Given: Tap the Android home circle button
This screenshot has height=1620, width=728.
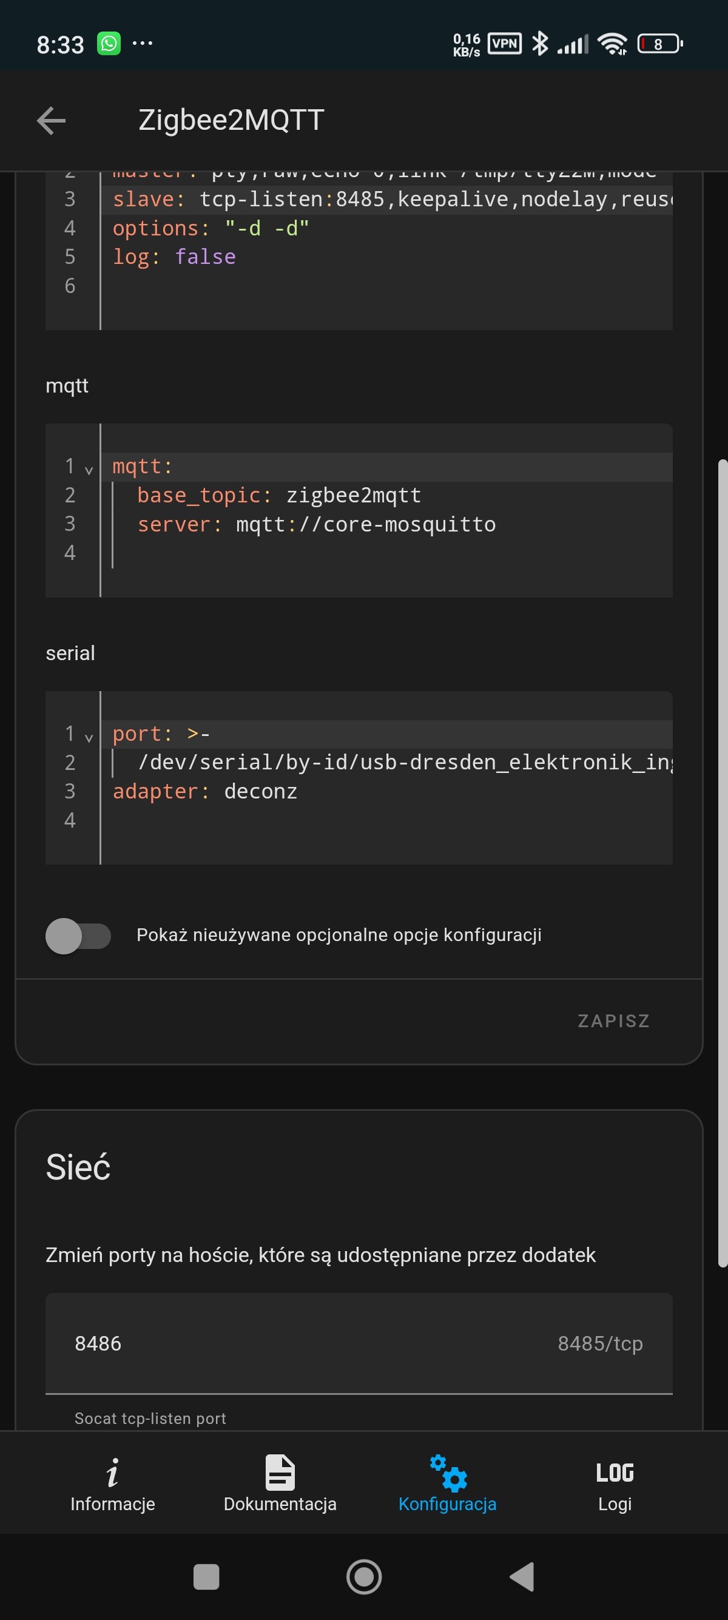Looking at the screenshot, I should click(364, 1576).
